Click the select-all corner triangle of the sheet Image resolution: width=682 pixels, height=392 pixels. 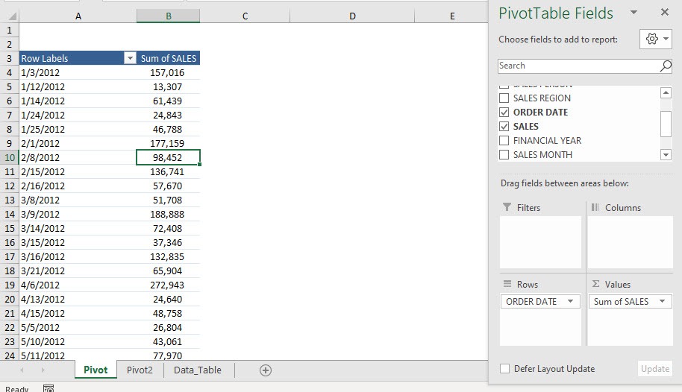click(12, 16)
